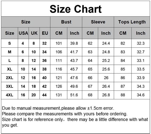Select the Sleeve column header

98,22
